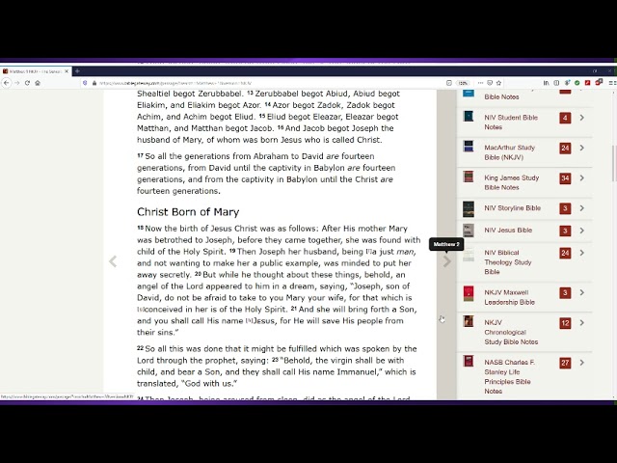Expand NIV Student Bible Notes chevron

(x=582, y=118)
